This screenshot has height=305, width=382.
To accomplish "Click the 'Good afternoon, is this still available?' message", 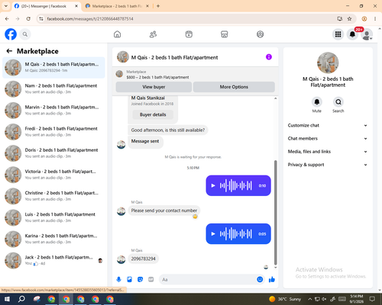I will pyautogui.click(x=168, y=130).
